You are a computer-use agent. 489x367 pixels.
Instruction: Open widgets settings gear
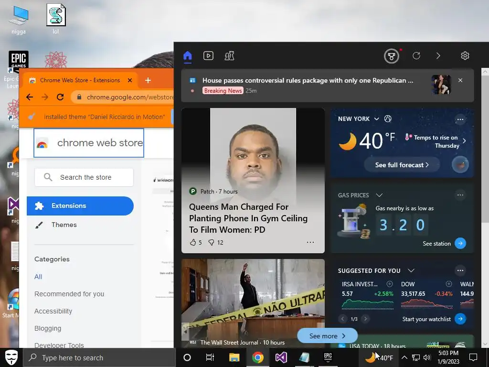[x=465, y=56]
